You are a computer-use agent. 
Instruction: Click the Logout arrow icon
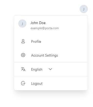[23, 83]
